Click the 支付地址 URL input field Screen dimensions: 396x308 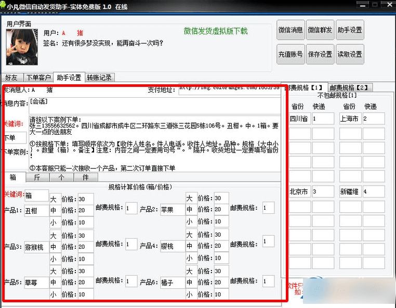click(x=229, y=89)
